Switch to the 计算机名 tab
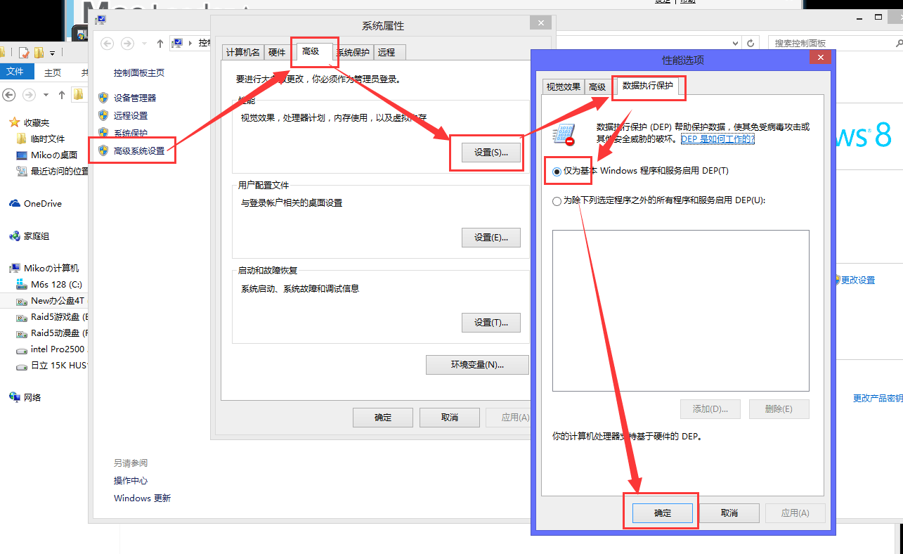Screen dimensions: 903x554 [x=243, y=52]
